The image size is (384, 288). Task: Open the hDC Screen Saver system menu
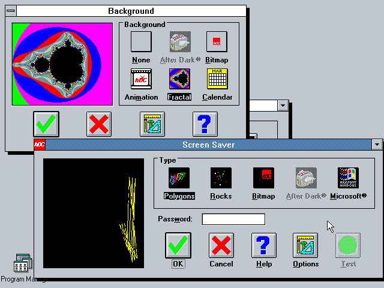tap(40, 145)
